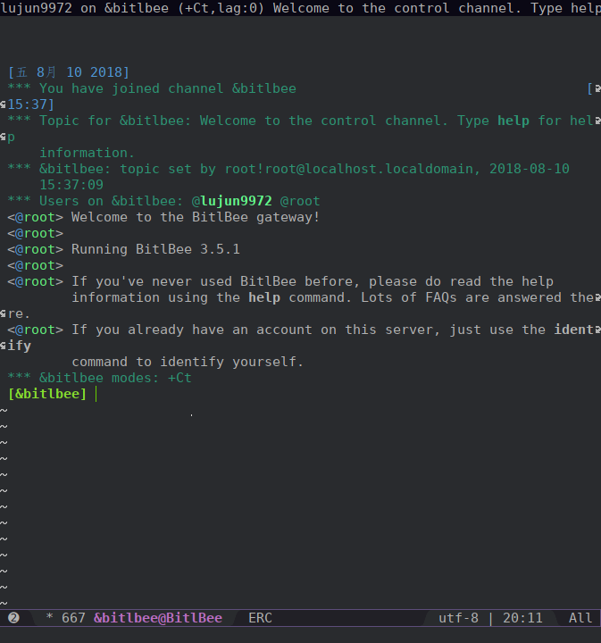Click the [&bitlbee] input prompt

(47, 394)
